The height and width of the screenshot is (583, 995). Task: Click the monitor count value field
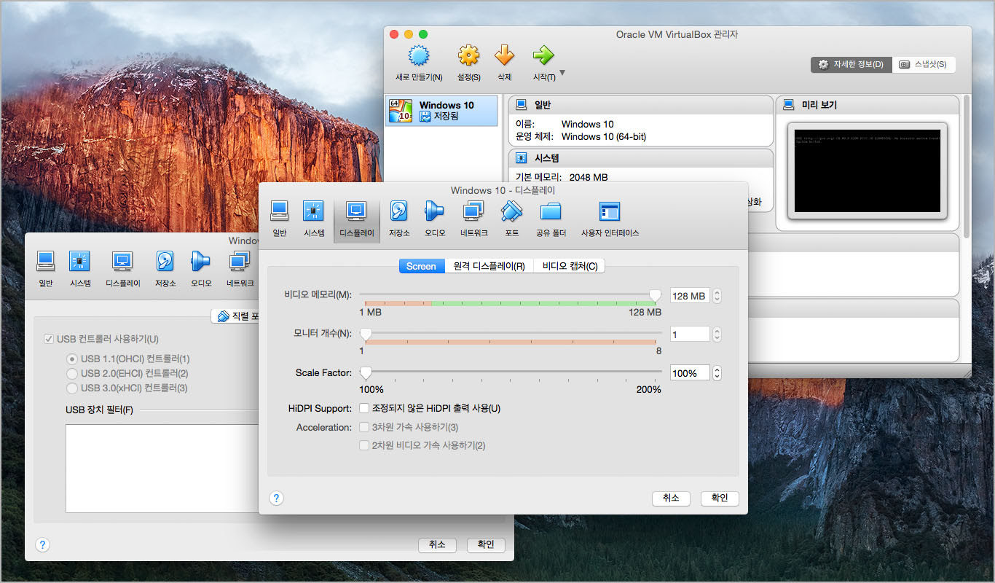pyautogui.click(x=690, y=334)
